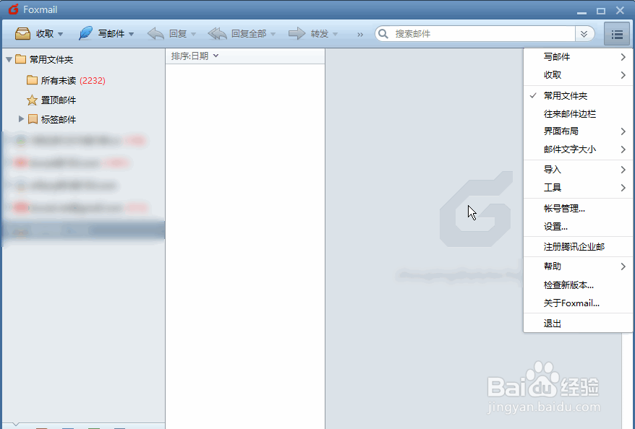Click the 回复全部 toolbar button label
This screenshot has width=635, height=429.
pos(249,34)
